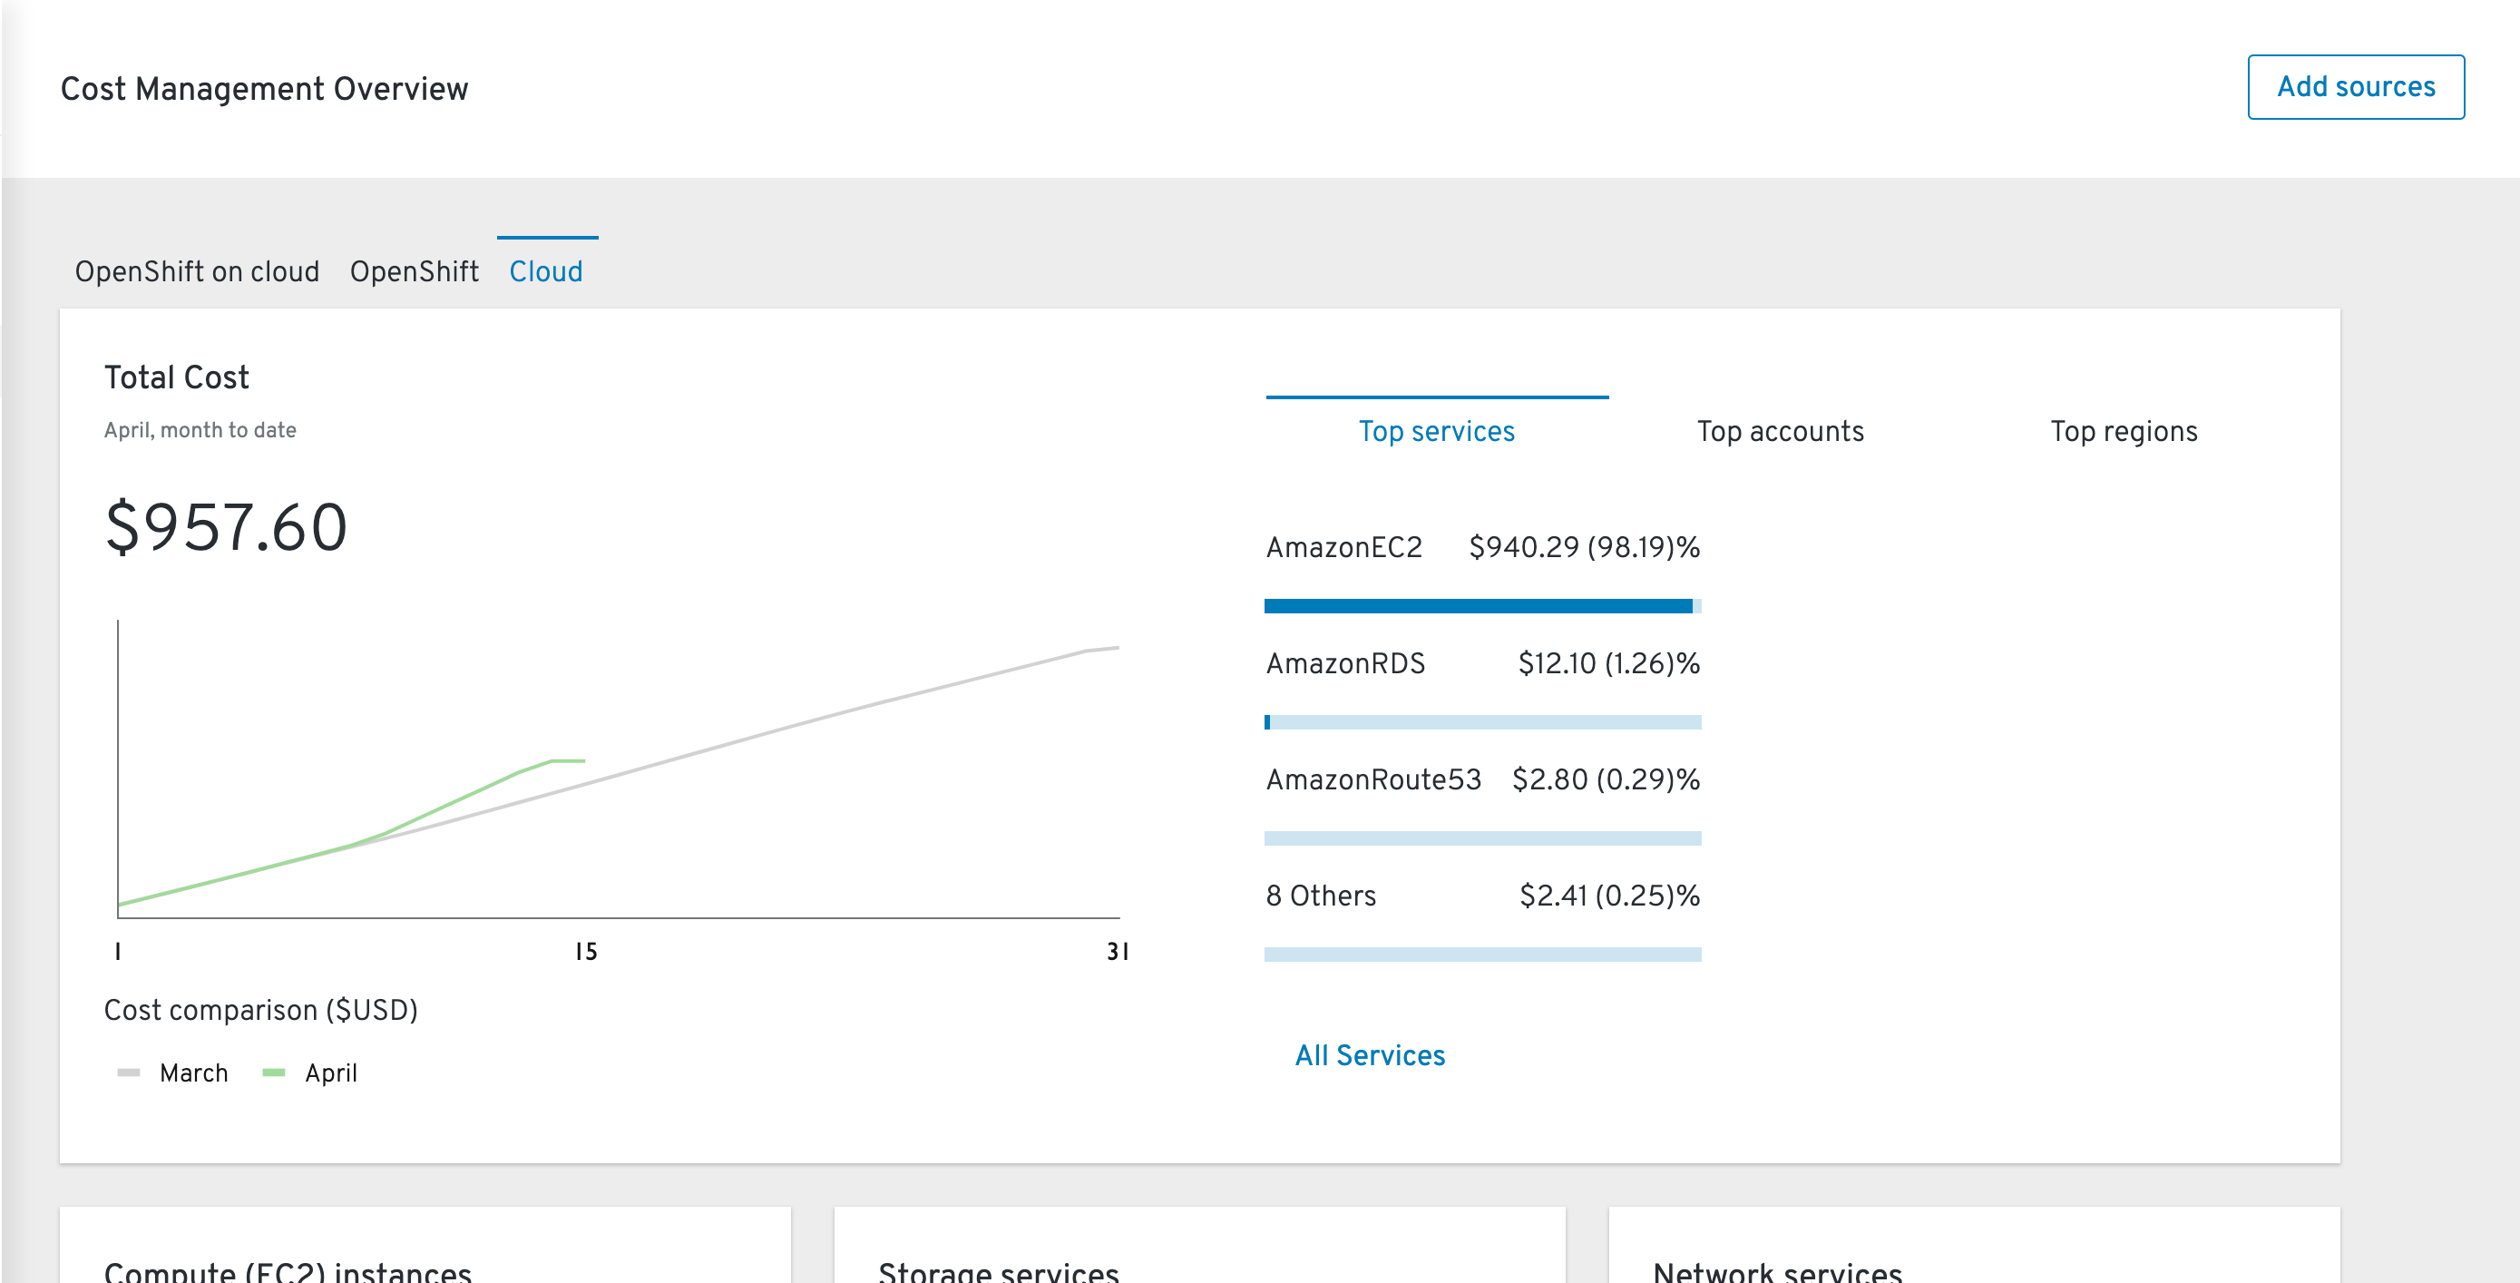Screen dimensions: 2520x1283
Task: Show the Top services tab
Action: point(1436,432)
